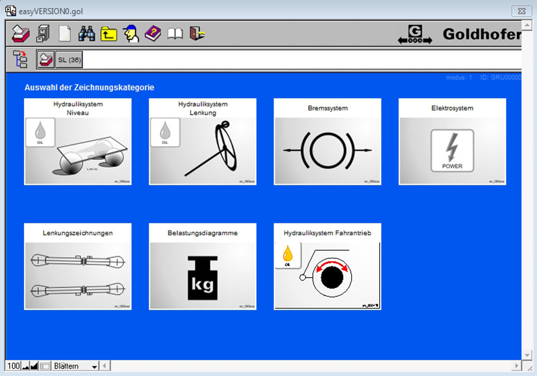Screen dimensions: 537x376
Task: Open the filing cabinet archive icon
Action: pos(43,34)
